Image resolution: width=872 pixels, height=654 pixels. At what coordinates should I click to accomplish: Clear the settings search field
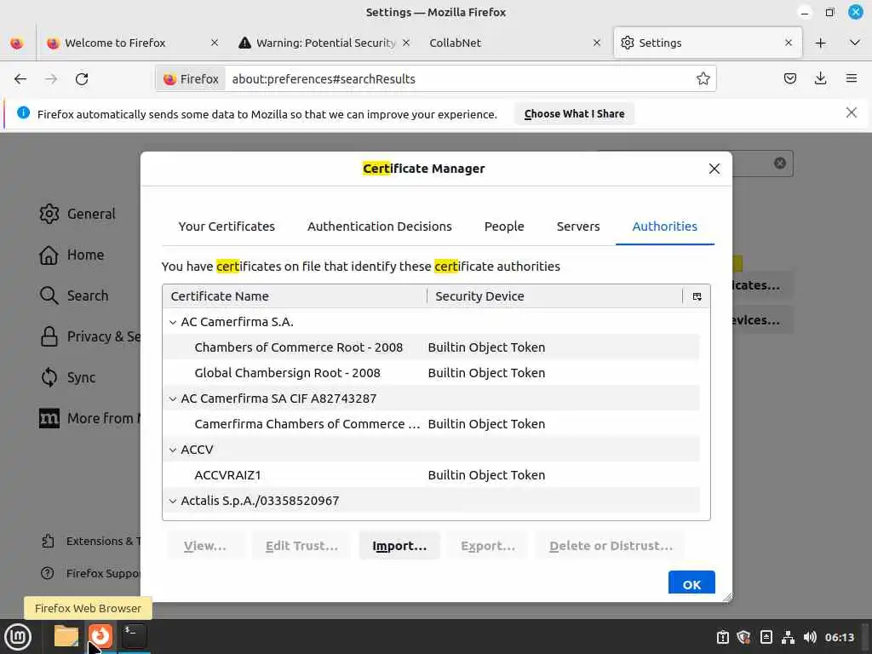pos(780,163)
